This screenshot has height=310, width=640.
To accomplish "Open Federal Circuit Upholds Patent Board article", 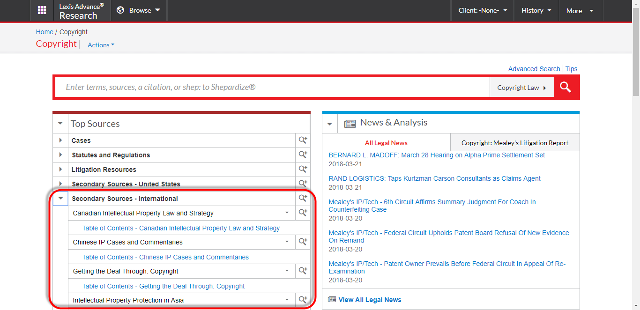I will point(449,236).
